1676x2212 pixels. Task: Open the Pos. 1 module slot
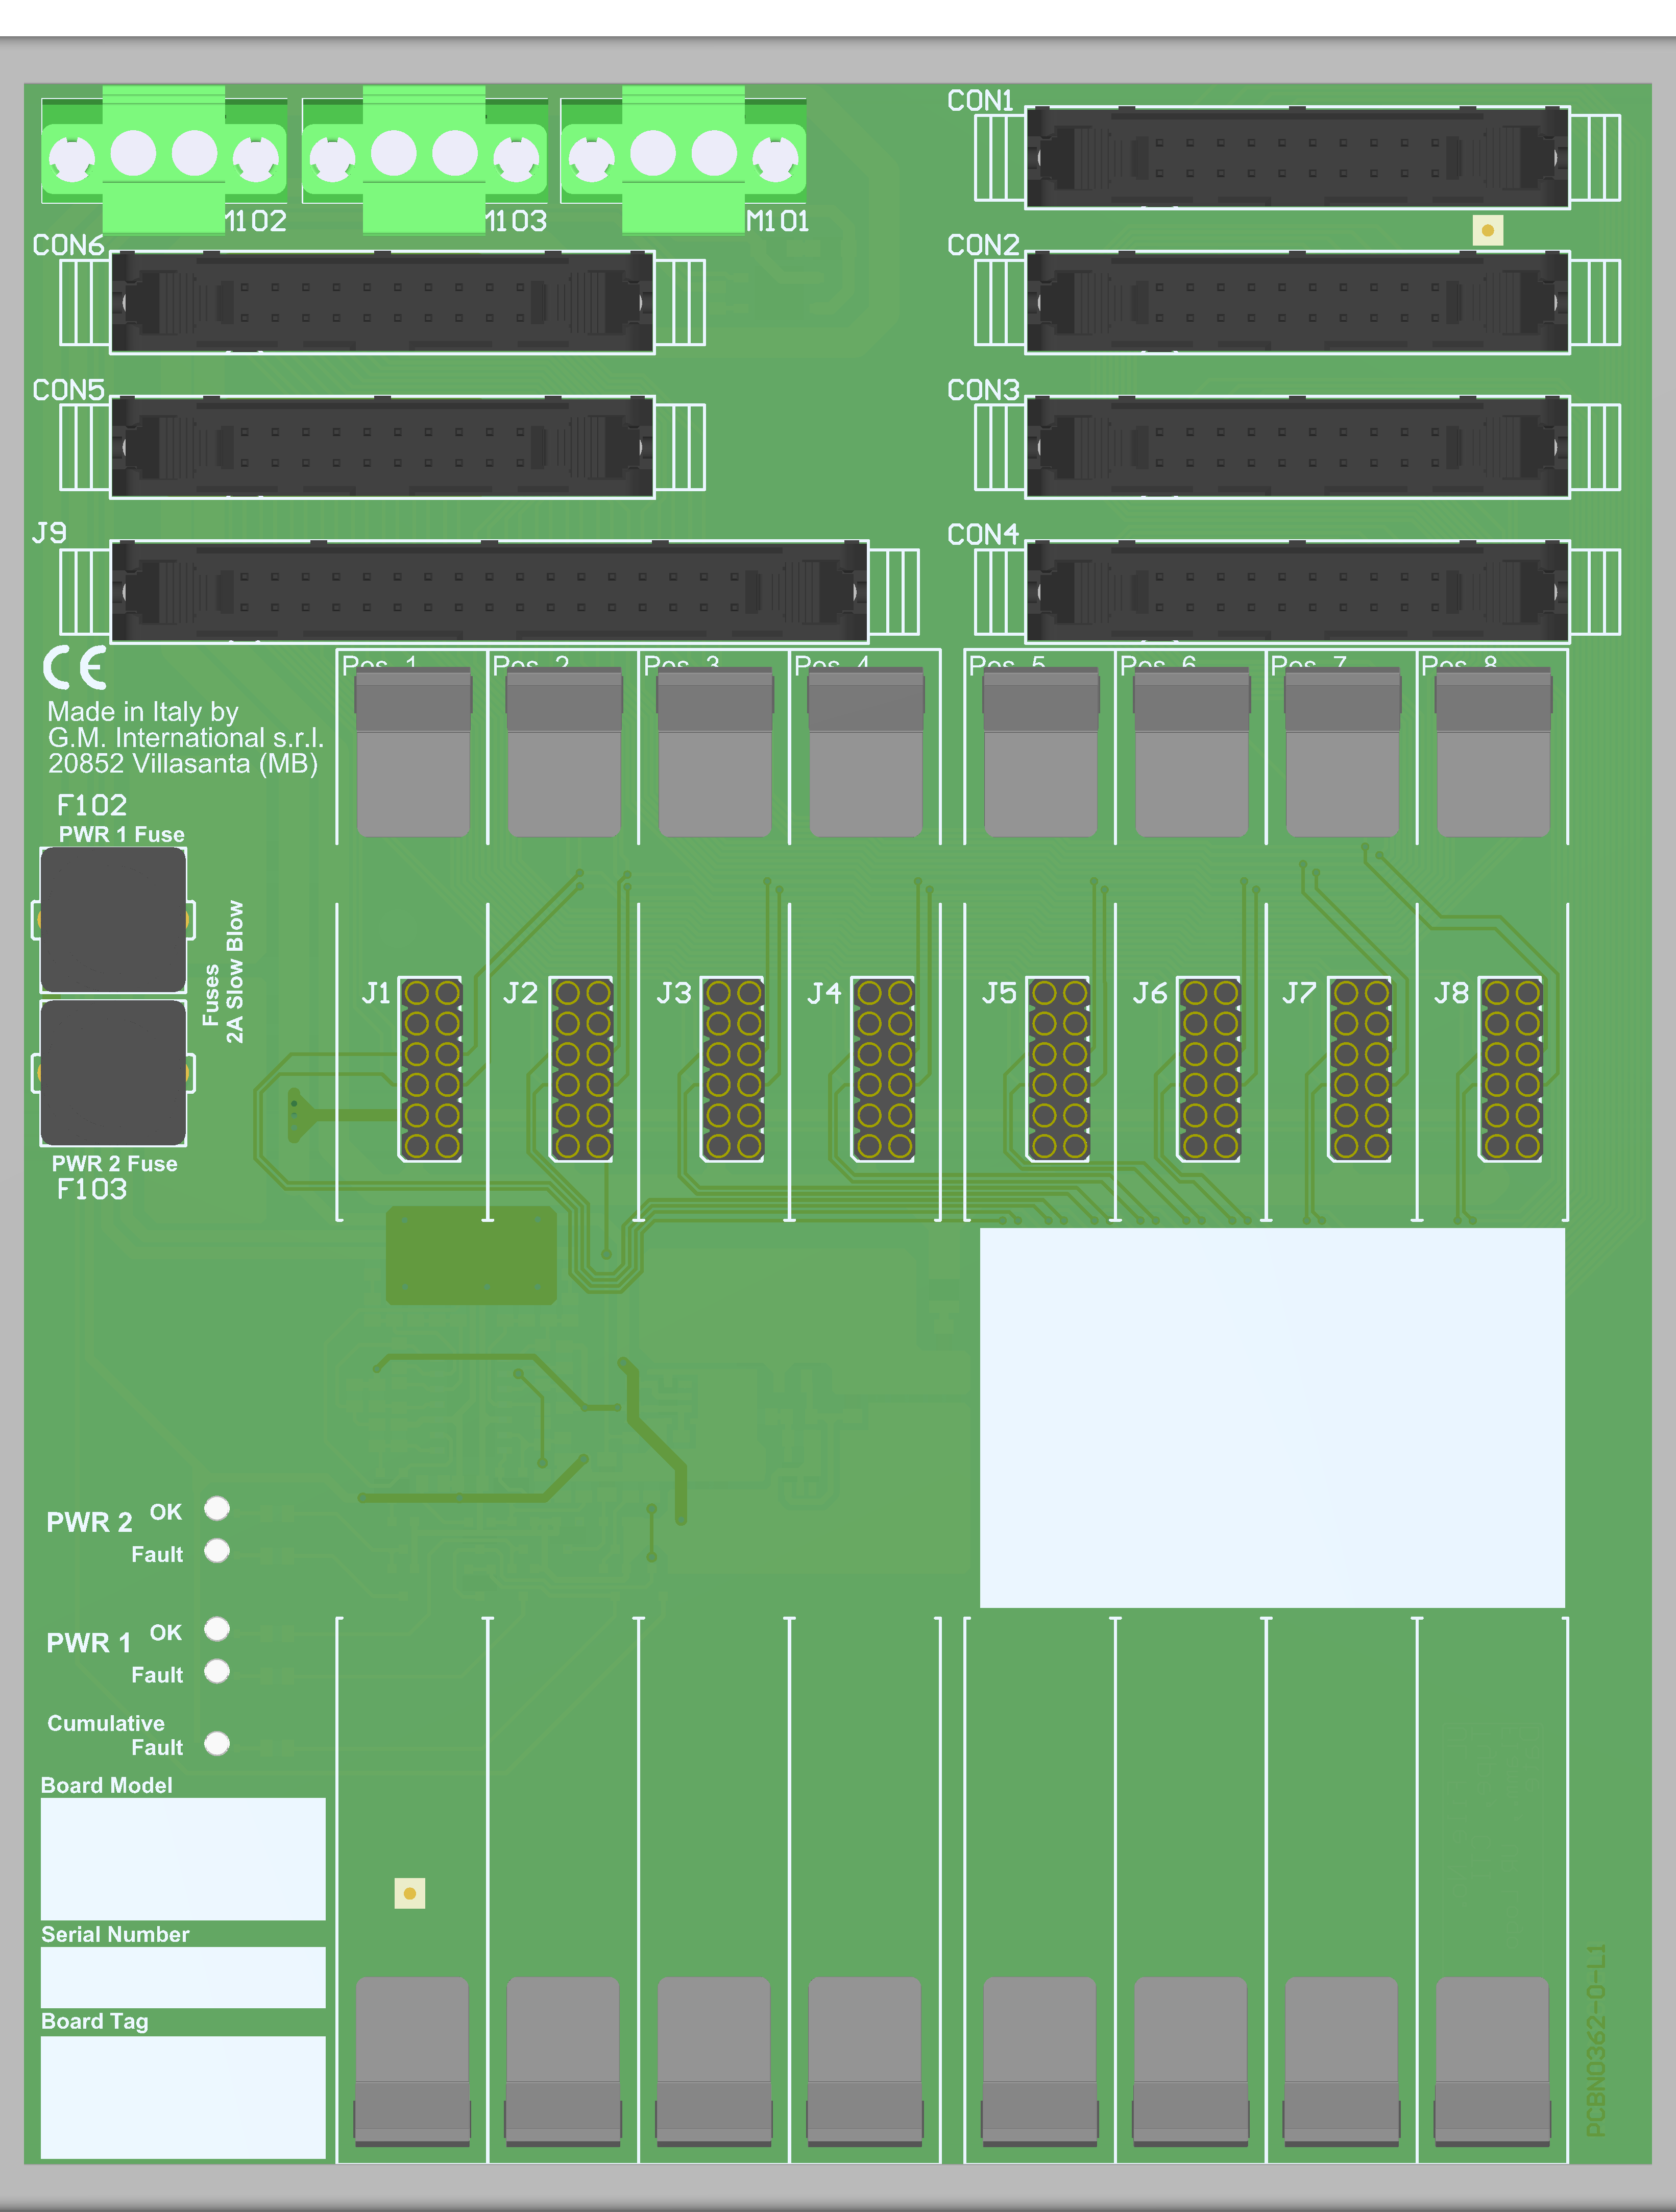(413, 750)
